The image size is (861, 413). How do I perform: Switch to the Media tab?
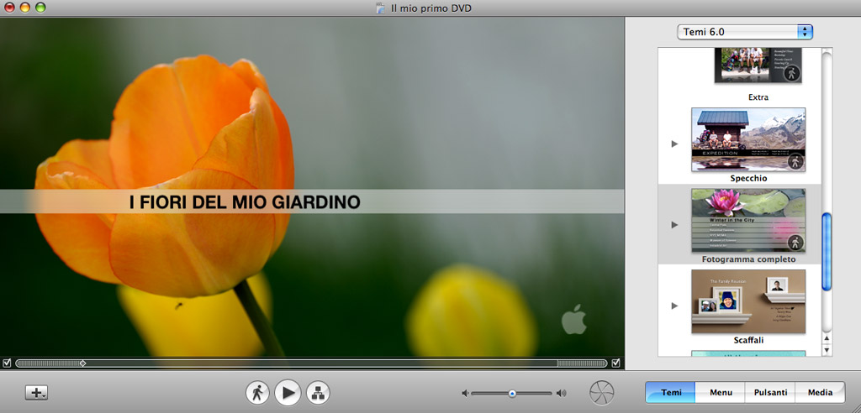pos(820,392)
